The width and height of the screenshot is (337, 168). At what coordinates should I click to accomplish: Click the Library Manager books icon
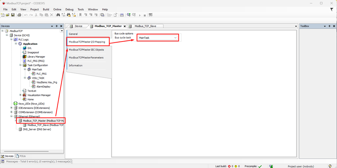(x=24, y=57)
